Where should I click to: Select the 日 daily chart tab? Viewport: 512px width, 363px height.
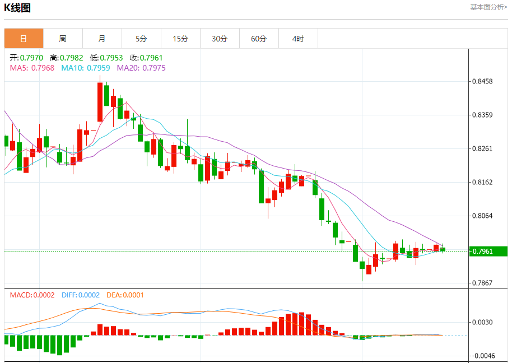coord(24,39)
